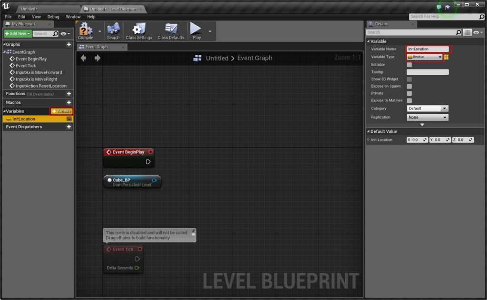Click the Add New button
Viewport: 487px width, 300px height.
[18, 34]
